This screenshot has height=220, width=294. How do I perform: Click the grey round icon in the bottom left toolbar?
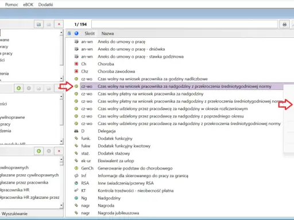point(49,151)
